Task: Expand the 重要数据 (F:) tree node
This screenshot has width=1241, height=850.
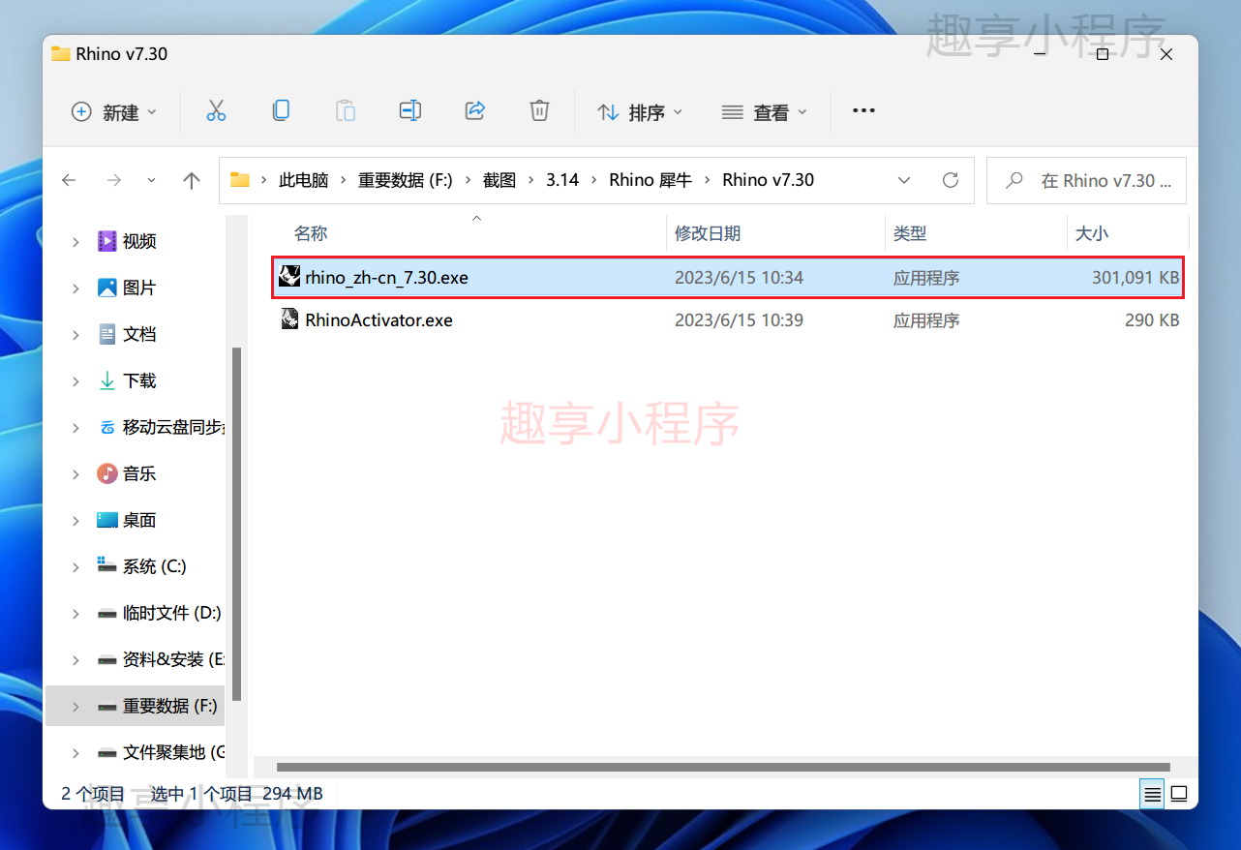Action: [76, 706]
